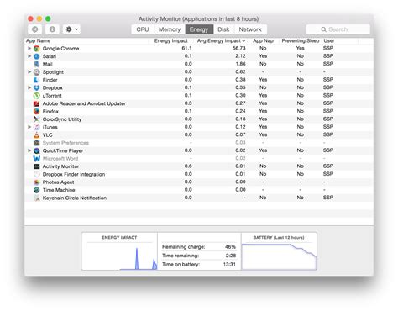Click the iTunes music icon

[x=37, y=127]
